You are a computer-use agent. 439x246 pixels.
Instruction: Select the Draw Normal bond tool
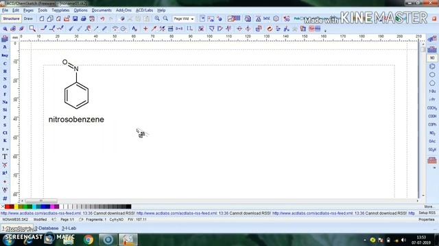point(44,29)
